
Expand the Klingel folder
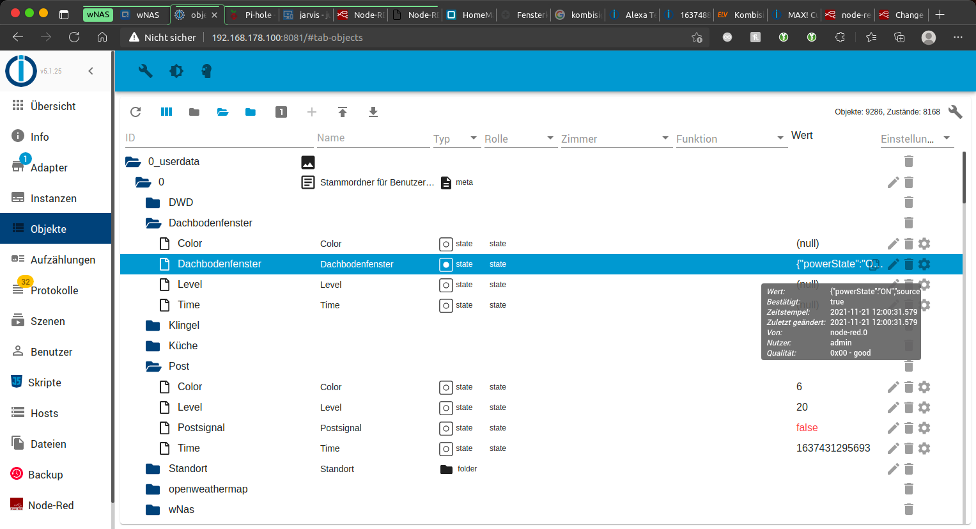pos(153,326)
